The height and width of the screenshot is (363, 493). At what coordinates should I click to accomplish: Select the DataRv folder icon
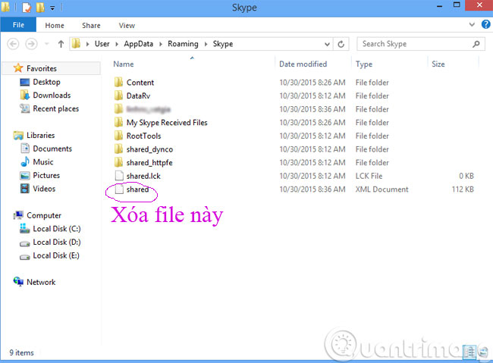point(119,95)
